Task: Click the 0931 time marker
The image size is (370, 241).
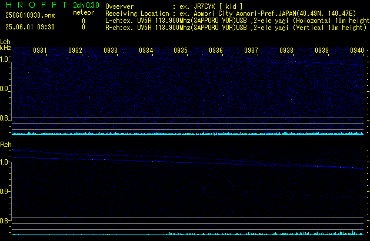Action: point(40,51)
